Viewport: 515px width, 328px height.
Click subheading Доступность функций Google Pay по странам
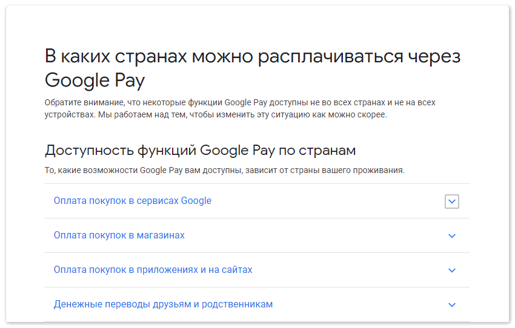(x=201, y=150)
